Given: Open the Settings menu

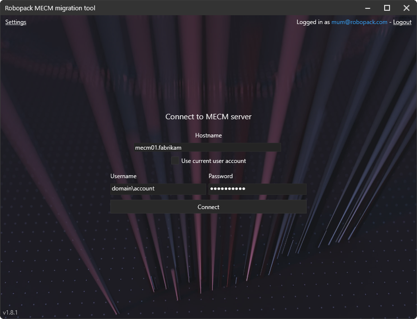Looking at the screenshot, I should (16, 22).
